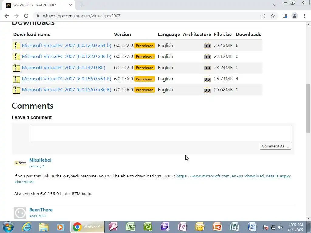The image size is (311, 233).
Task: Click 8086 architecture icon in 25.68MB row
Action: (207, 90)
